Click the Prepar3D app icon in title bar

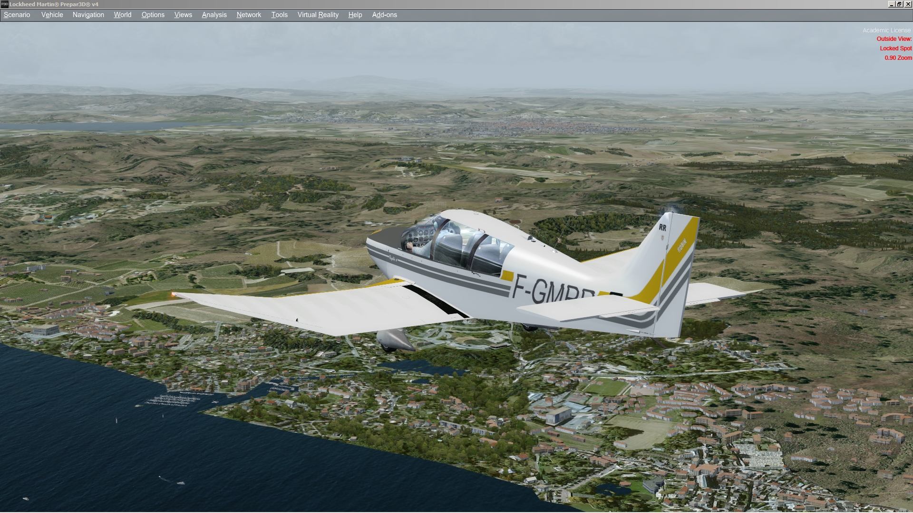(x=4, y=4)
